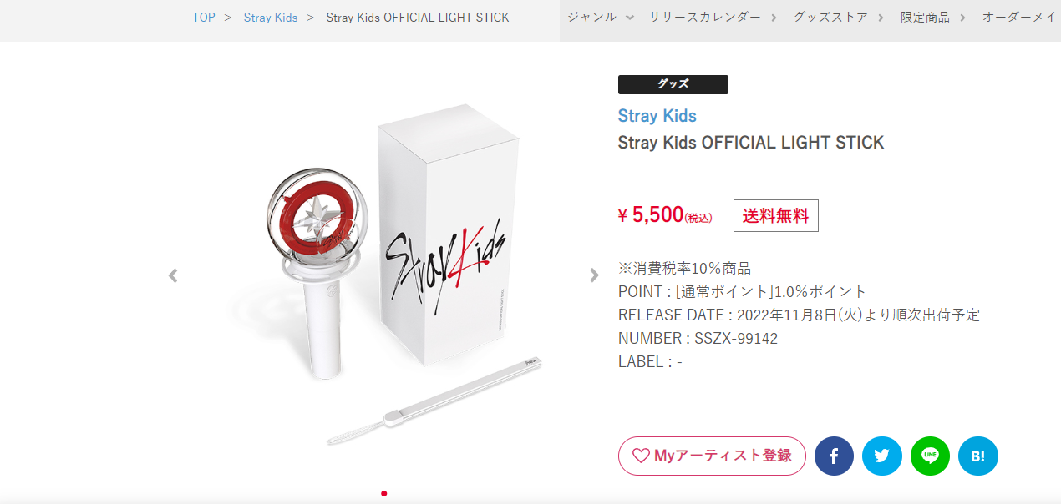This screenshot has height=504, width=1061.
Task: Open オーダーメイ menu item
Action: click(x=1018, y=17)
